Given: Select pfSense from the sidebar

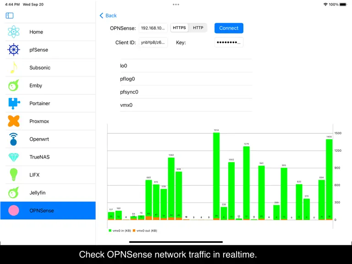Looking at the screenshot, I should click(48, 50).
